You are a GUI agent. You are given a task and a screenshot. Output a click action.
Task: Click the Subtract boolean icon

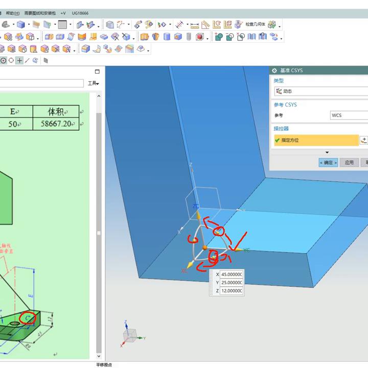pos(230,37)
